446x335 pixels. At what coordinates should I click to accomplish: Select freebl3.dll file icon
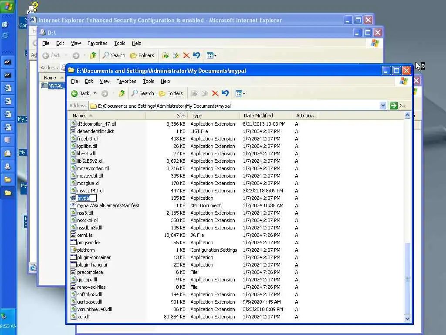coord(73,138)
